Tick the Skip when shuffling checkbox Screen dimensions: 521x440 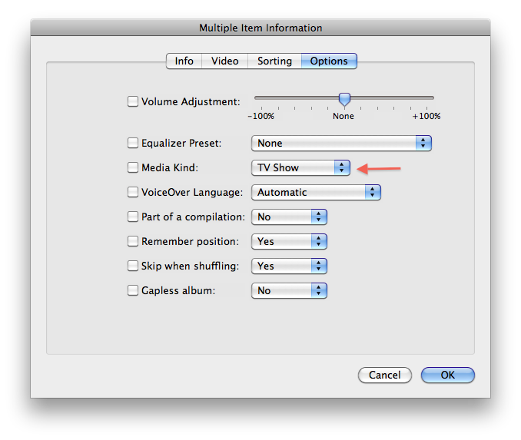[x=133, y=266]
